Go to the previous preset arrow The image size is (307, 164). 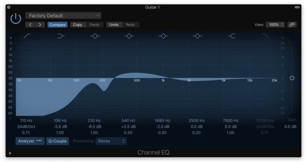(x=30, y=25)
